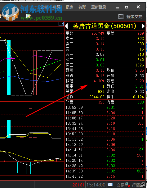This screenshot has width=147, height=188.
Task: Click the 开盘 value 3.02
Action: [140, 76]
